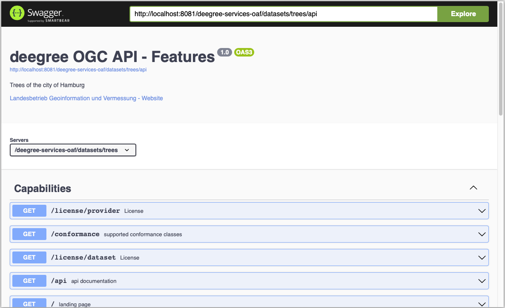Expand the /api documentation endpoint

click(x=482, y=281)
